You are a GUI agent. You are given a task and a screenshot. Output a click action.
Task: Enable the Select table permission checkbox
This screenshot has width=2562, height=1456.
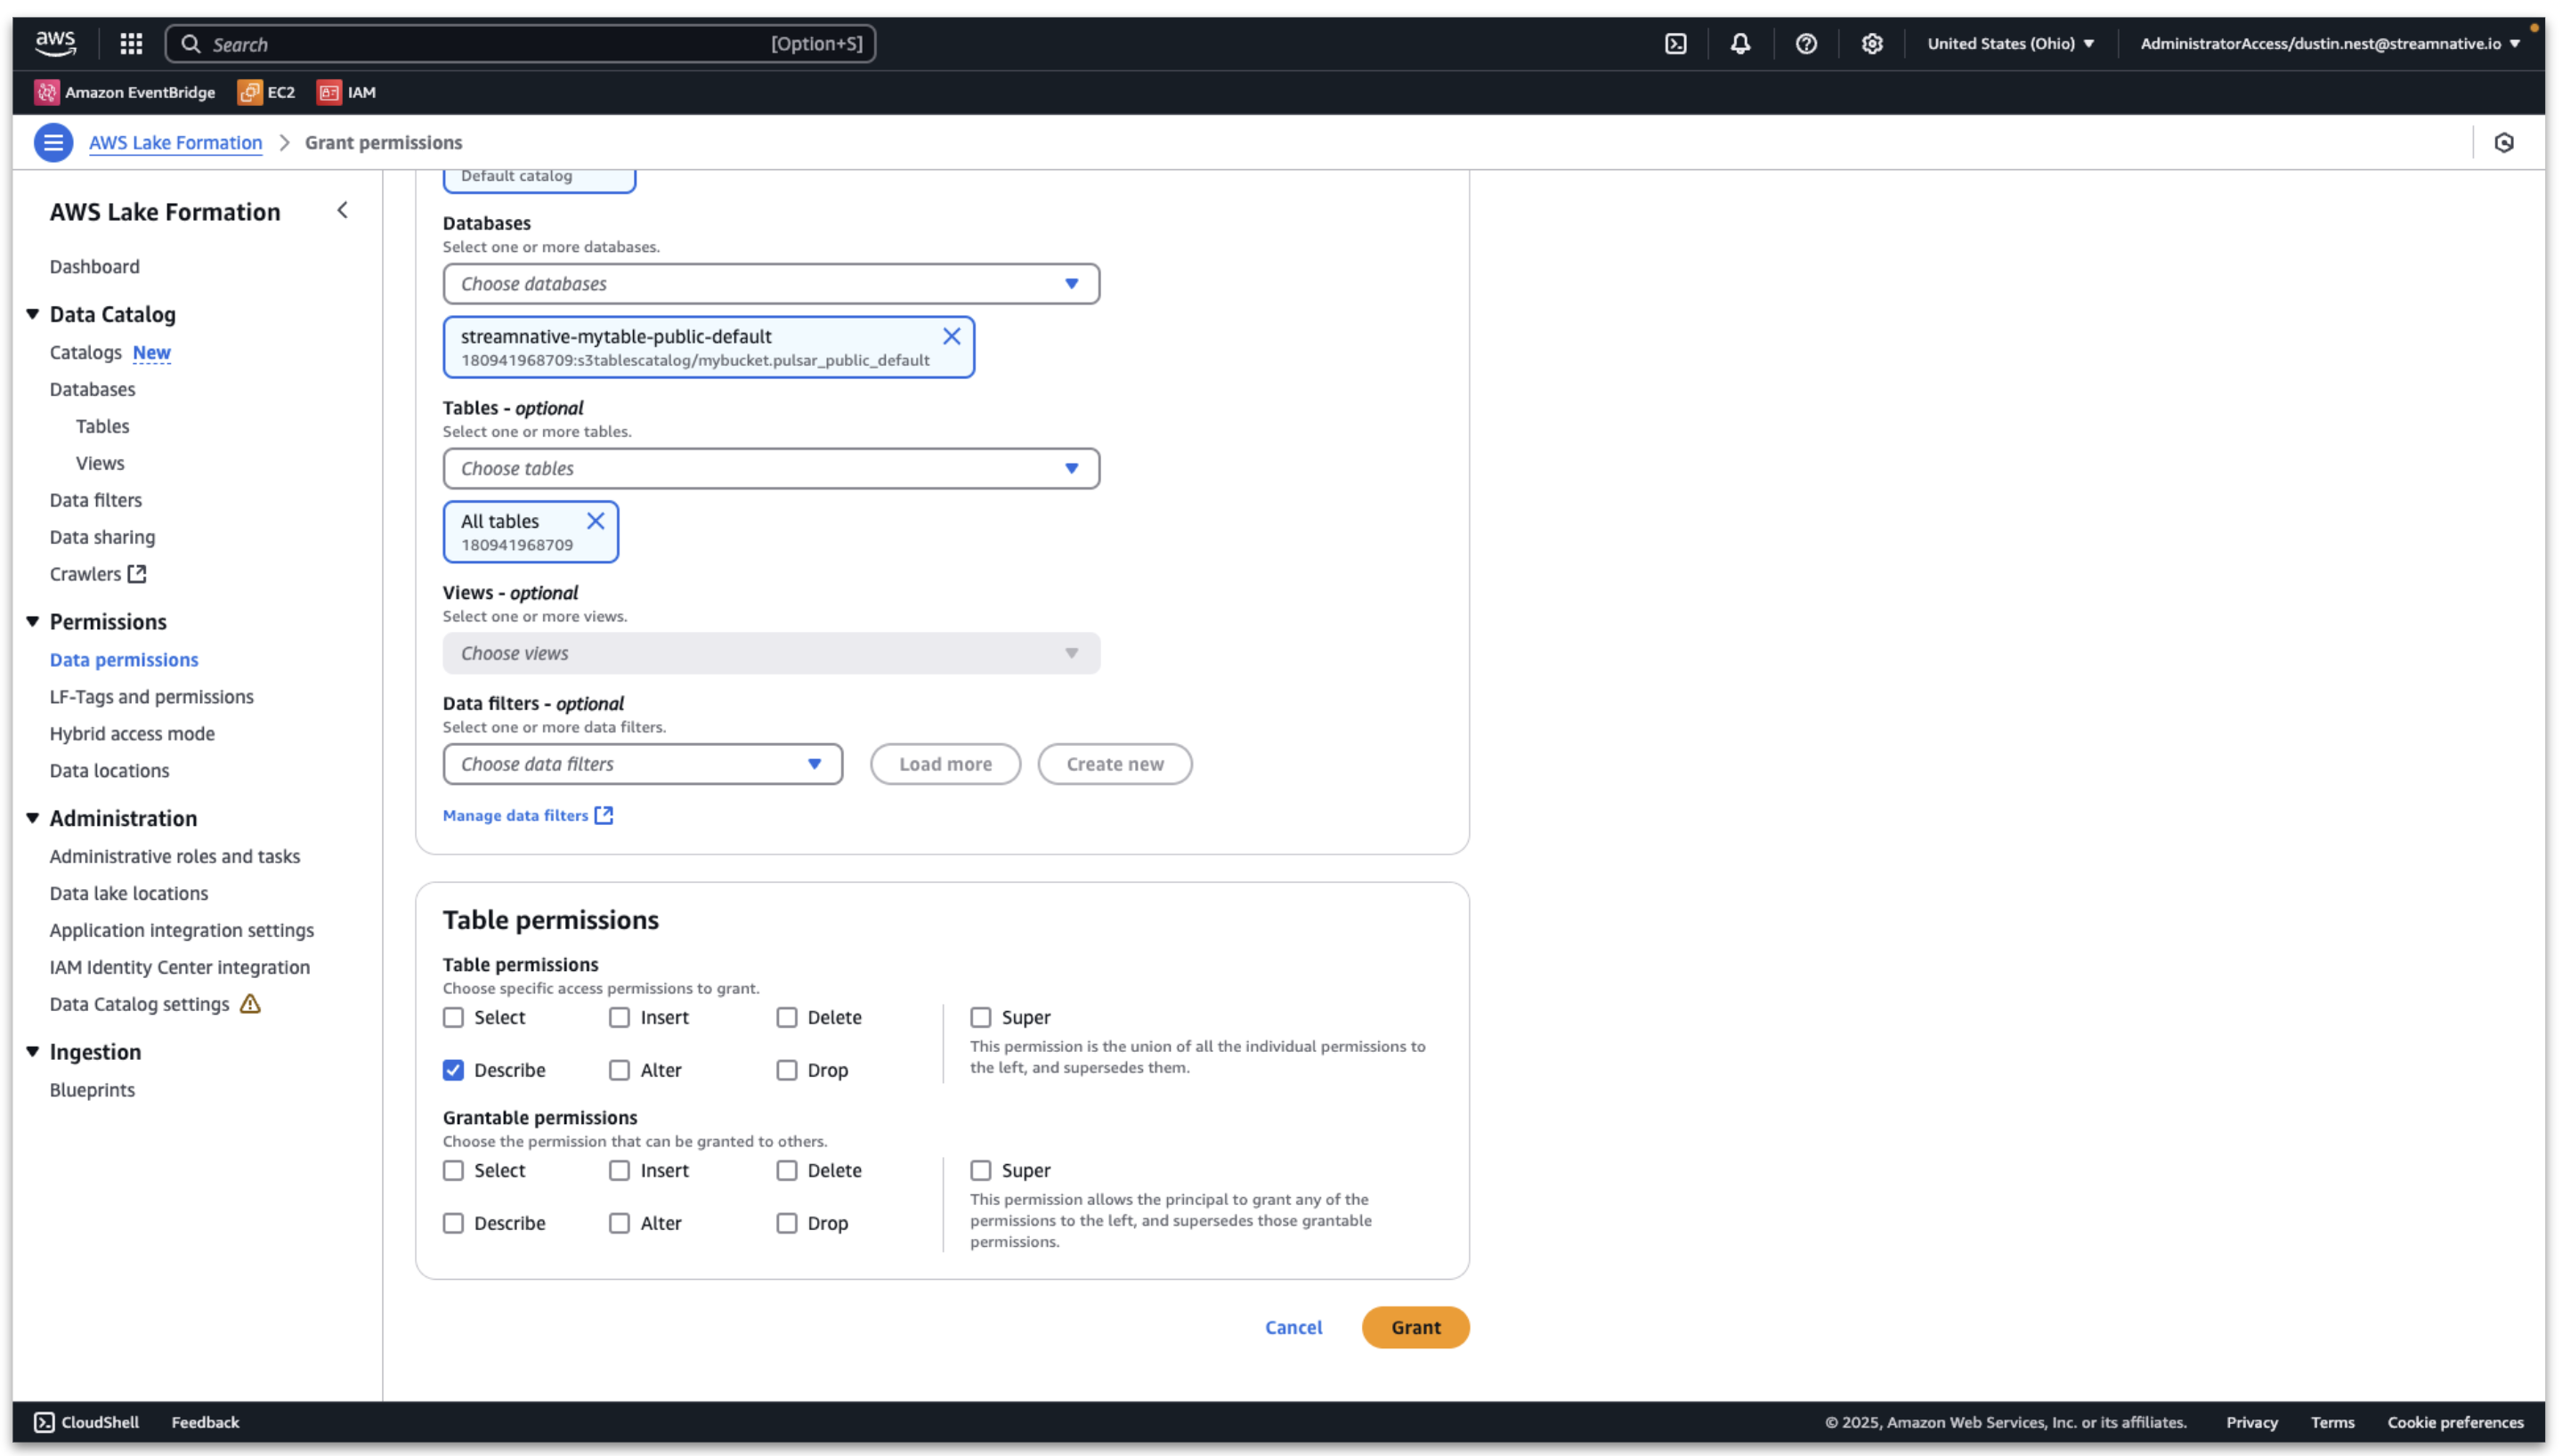pyautogui.click(x=454, y=1016)
